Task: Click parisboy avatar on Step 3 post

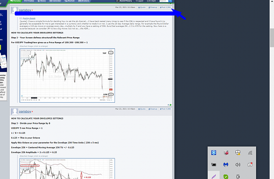Action: (x=14, y=111)
